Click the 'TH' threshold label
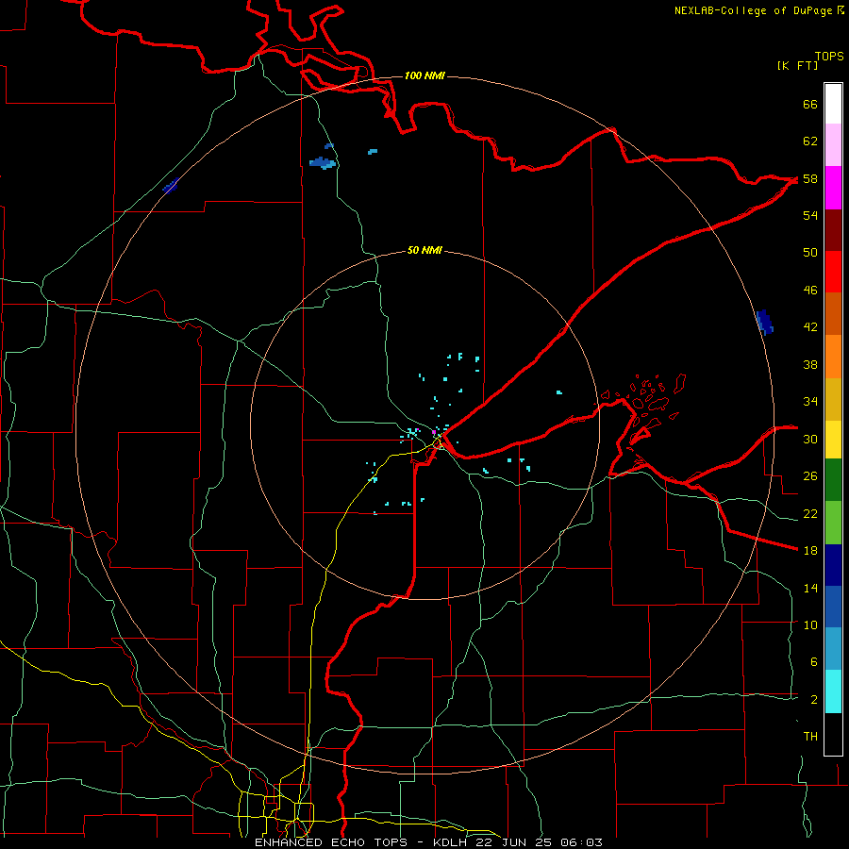 [810, 737]
